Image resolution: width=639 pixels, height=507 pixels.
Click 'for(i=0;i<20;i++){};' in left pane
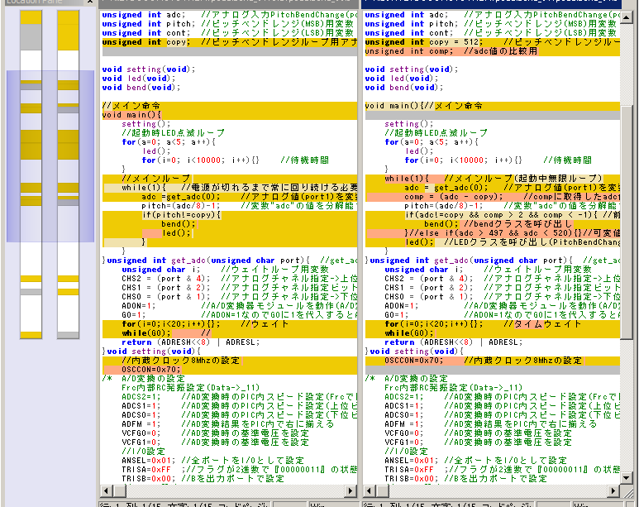[x=171, y=324]
